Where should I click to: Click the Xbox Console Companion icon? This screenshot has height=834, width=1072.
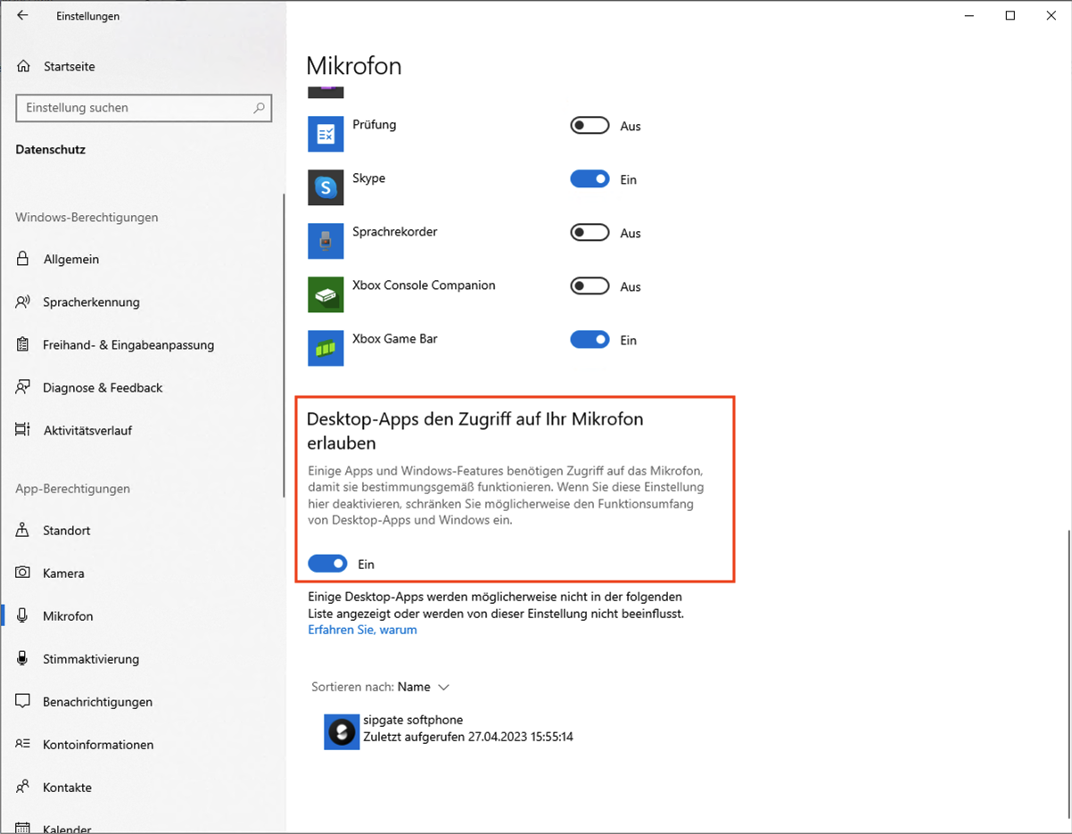tap(326, 294)
